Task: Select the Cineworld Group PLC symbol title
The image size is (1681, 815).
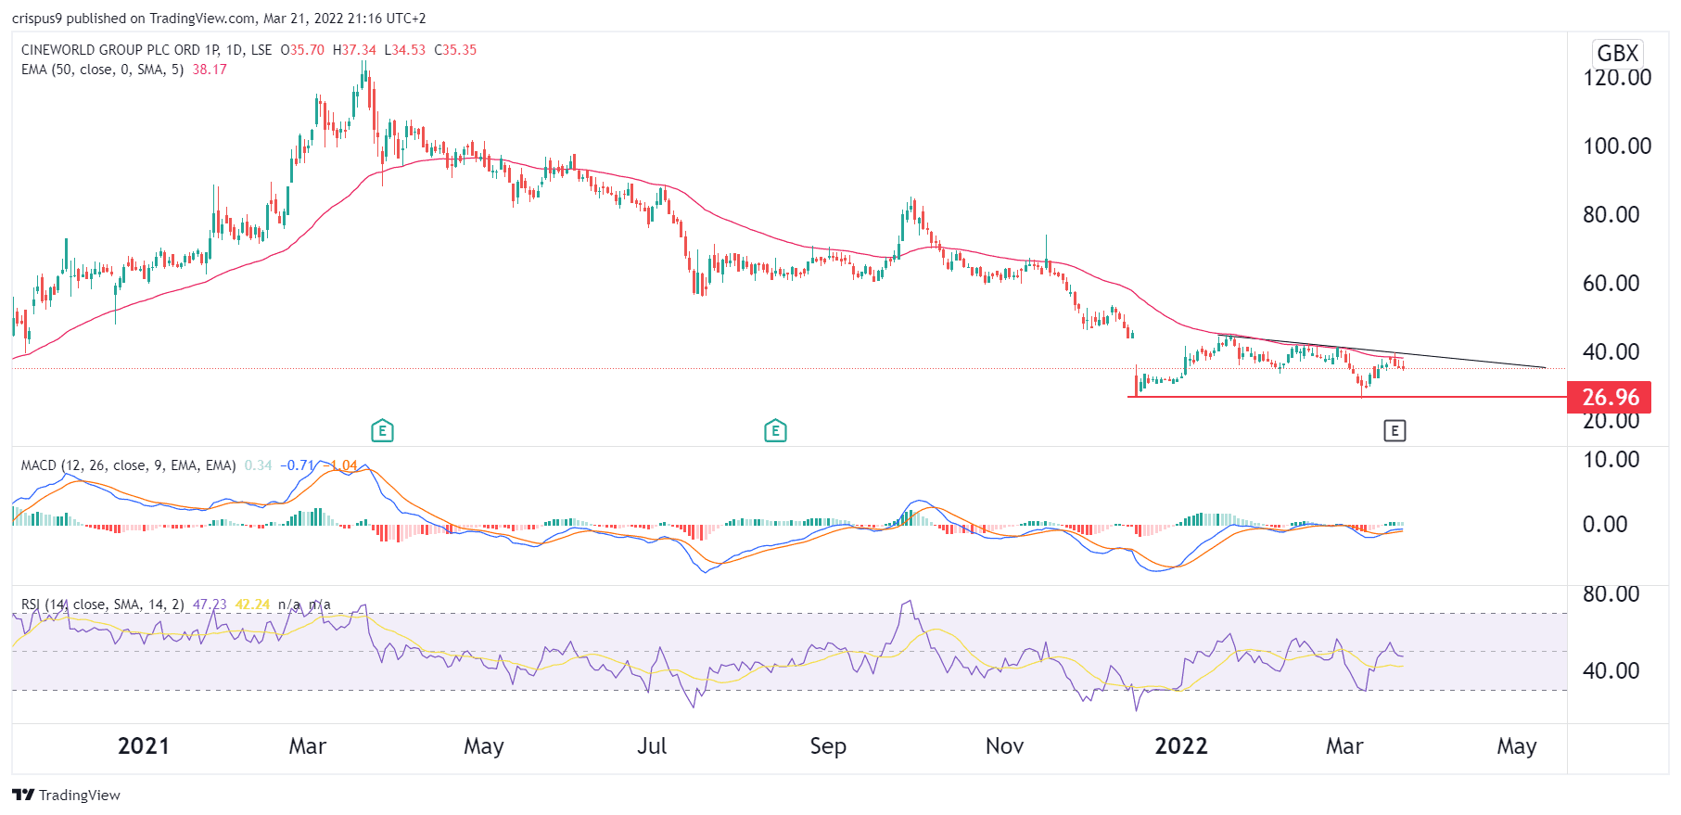Action: pyautogui.click(x=146, y=50)
